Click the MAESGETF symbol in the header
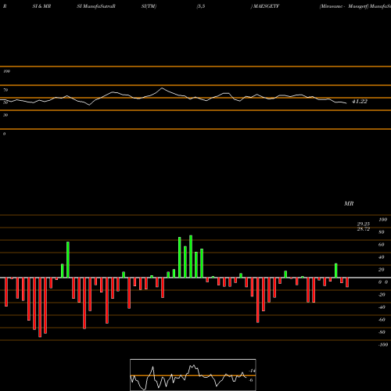Screen dimensions: 391x391 pos(266,6)
